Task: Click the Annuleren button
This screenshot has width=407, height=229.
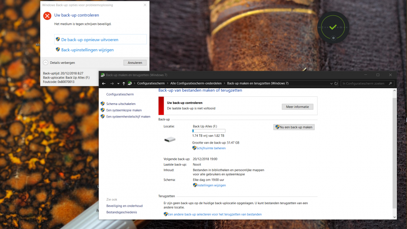Action: tap(135, 63)
